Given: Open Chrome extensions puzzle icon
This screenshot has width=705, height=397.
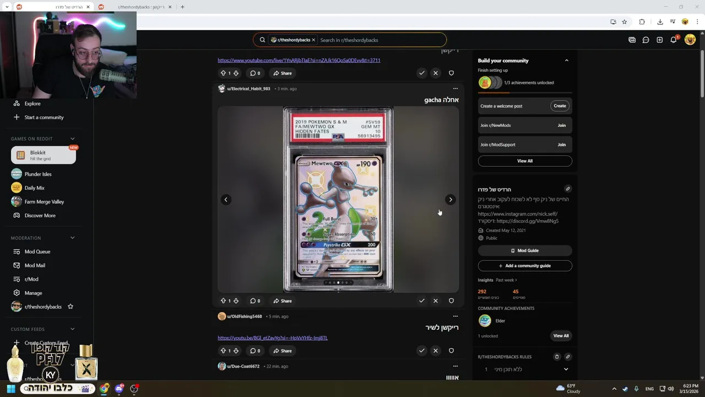Looking at the screenshot, I should (x=642, y=22).
